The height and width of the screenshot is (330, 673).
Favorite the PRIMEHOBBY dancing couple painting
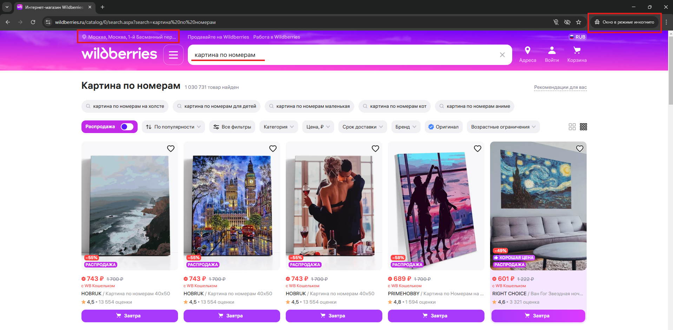click(477, 148)
